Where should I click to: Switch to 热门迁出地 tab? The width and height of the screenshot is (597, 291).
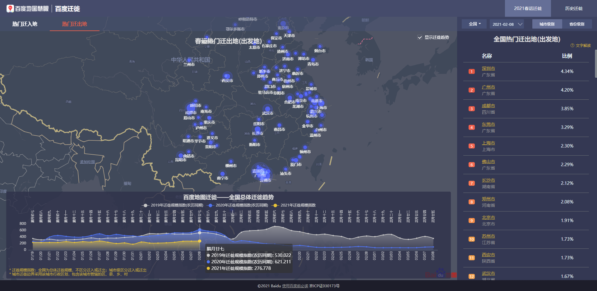[x=75, y=24]
